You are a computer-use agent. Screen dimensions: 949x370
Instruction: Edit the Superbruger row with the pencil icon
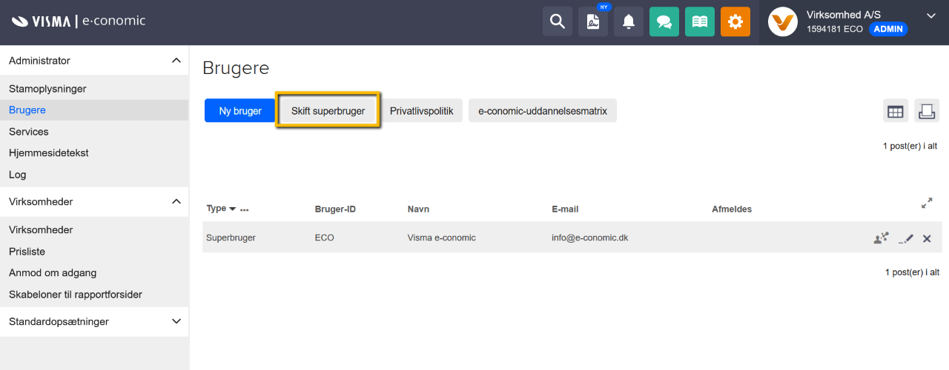point(906,238)
